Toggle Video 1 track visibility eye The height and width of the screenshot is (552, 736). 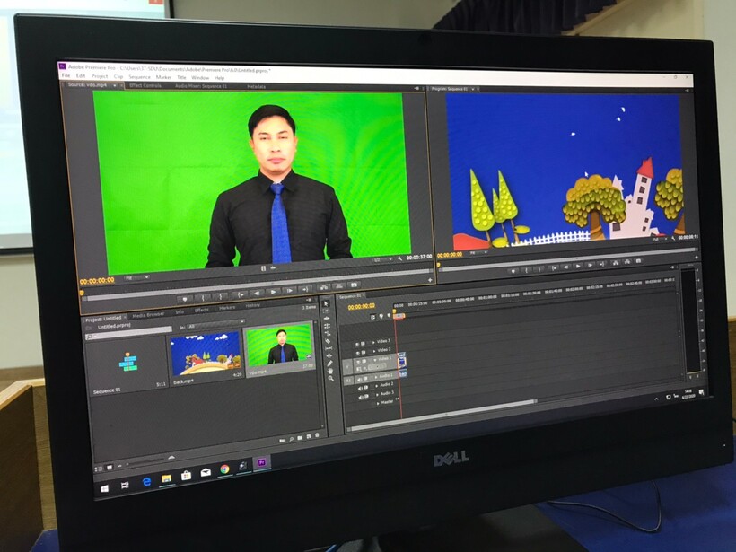pyautogui.click(x=358, y=362)
